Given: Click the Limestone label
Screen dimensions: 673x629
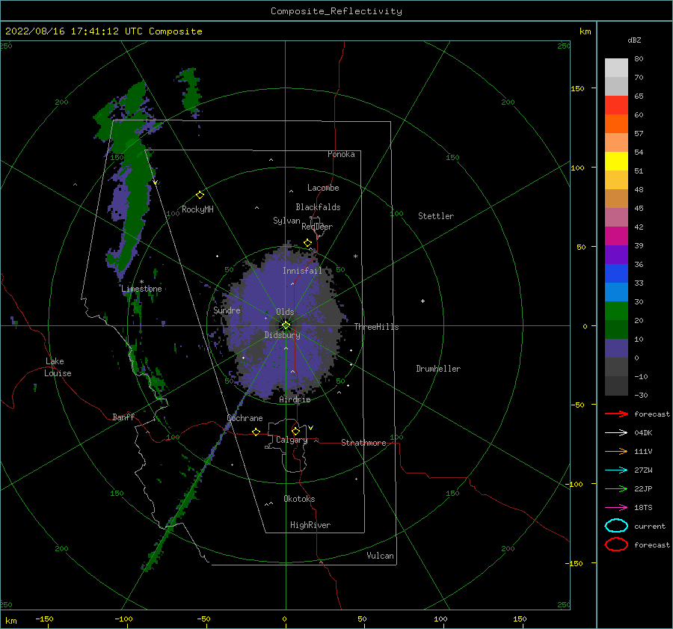Looking at the screenshot, I should coord(141,289).
